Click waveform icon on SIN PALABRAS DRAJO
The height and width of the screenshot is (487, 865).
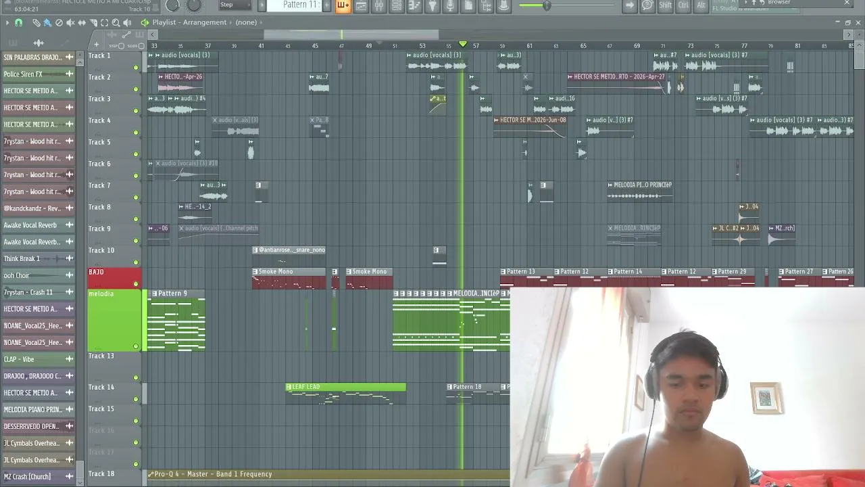click(x=69, y=57)
